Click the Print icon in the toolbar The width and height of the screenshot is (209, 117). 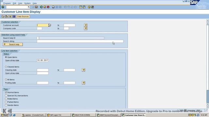tap(53, 7)
